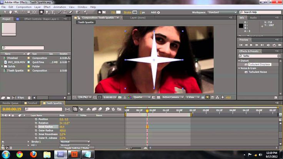
Task: Toggle Inner Roundness stopwatch
Action: (36, 134)
